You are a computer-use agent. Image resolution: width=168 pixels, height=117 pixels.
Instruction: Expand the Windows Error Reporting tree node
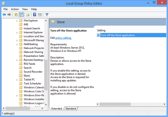click(17, 96)
